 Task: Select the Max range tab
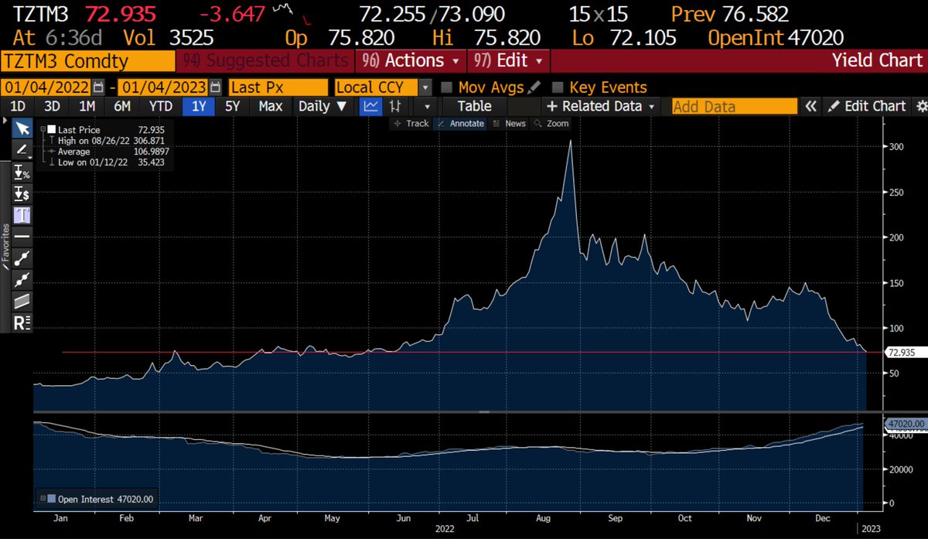270,107
